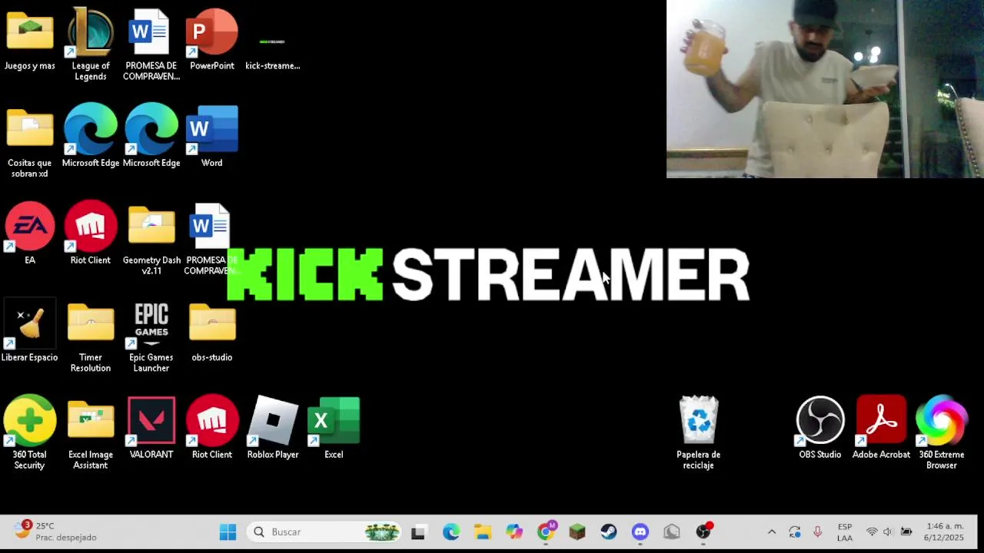Check the battery status icon

(906, 531)
